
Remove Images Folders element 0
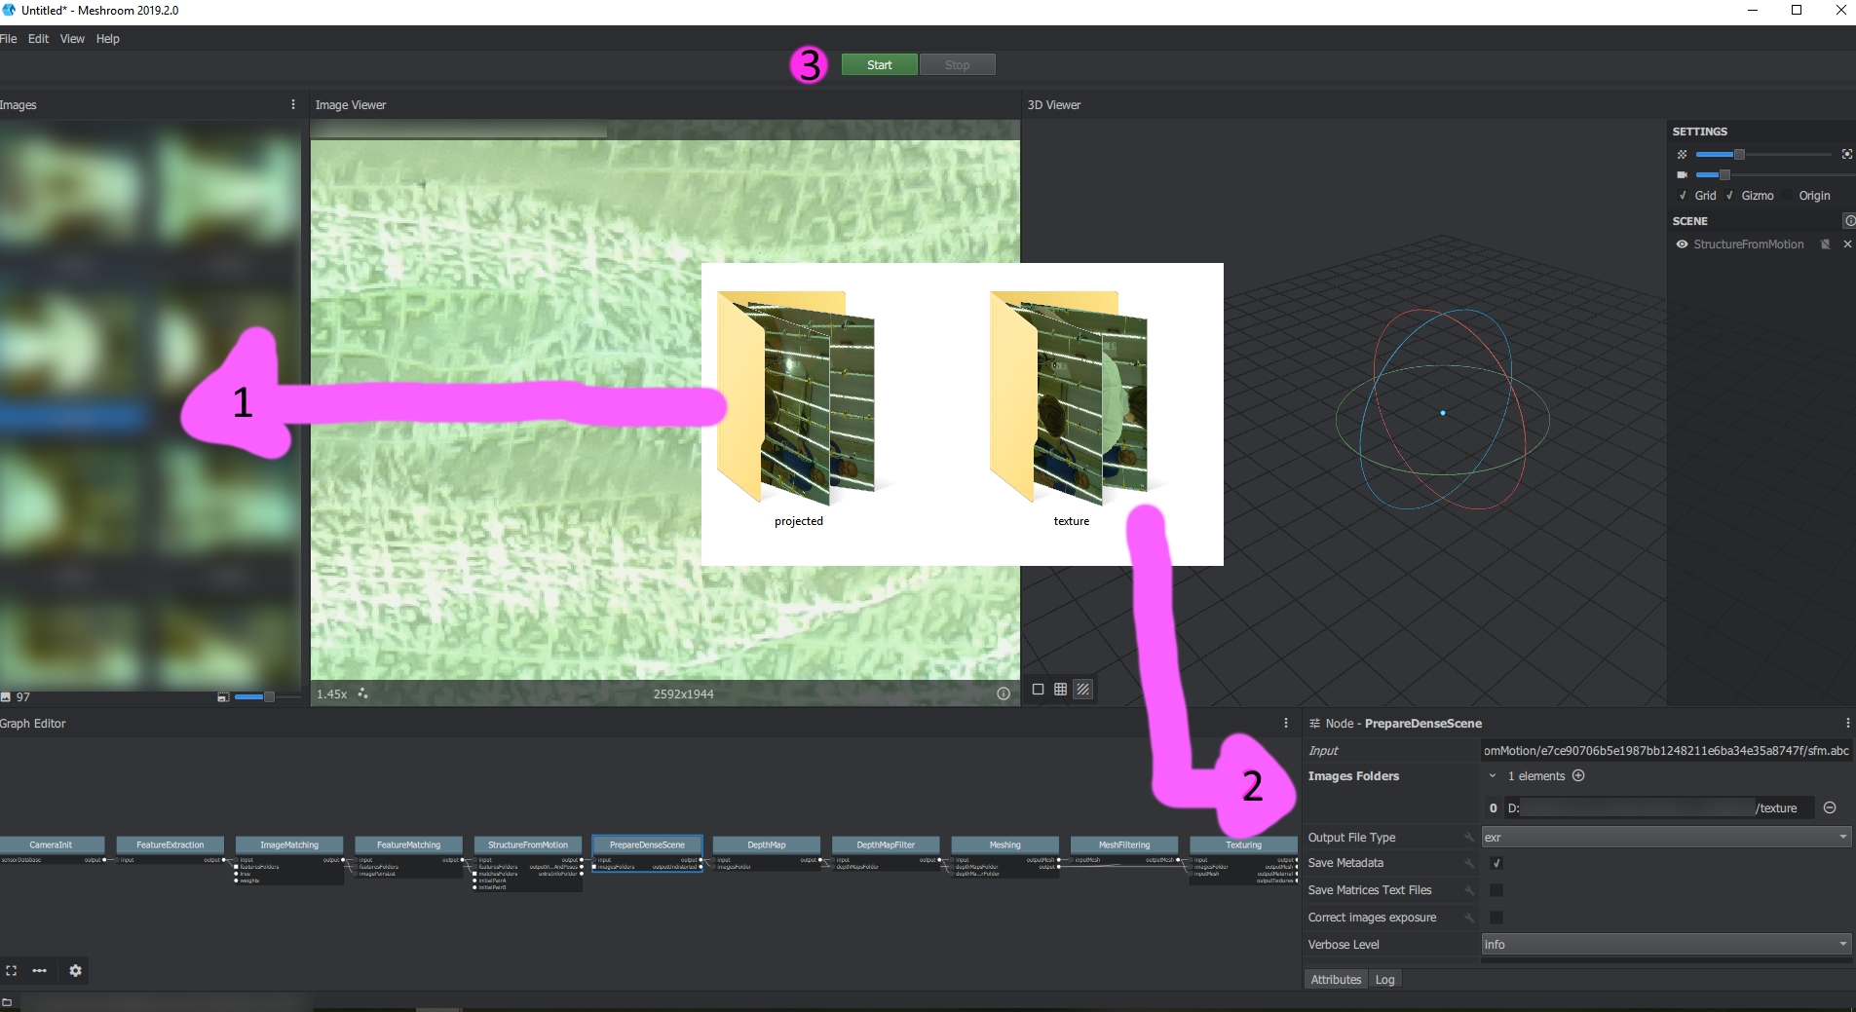coord(1830,807)
